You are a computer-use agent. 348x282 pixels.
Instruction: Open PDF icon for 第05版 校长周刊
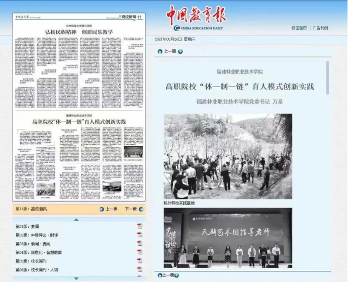point(140,261)
